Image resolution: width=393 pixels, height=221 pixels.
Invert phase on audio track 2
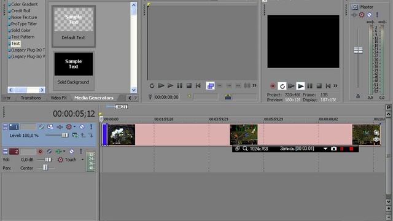tap(49, 152)
